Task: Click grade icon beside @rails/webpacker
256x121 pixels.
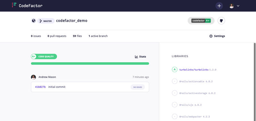Action: pos(174,117)
